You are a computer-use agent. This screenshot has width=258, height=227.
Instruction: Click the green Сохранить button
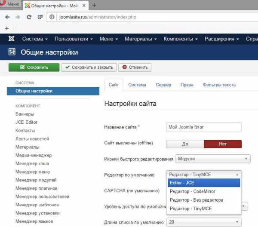coord(34,67)
